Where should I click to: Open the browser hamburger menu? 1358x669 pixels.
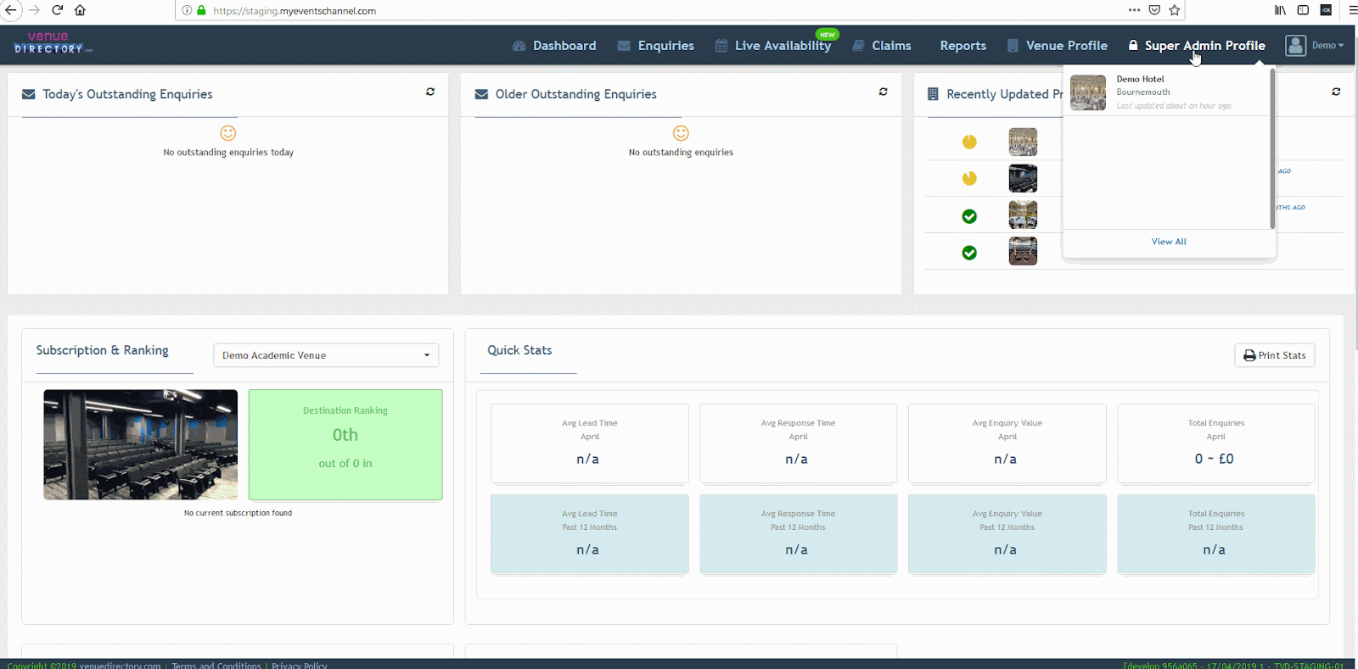pyautogui.click(x=1353, y=10)
